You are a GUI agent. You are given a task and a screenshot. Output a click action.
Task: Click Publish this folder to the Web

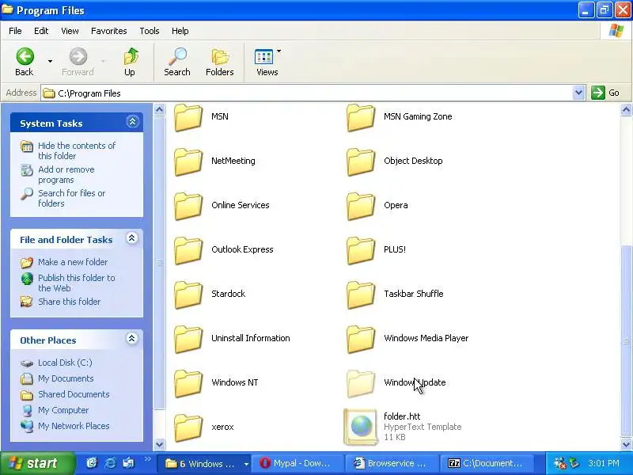tap(76, 283)
